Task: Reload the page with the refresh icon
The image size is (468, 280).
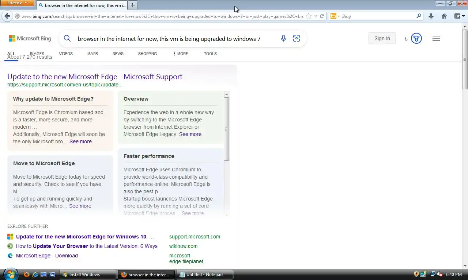Action: [322, 16]
